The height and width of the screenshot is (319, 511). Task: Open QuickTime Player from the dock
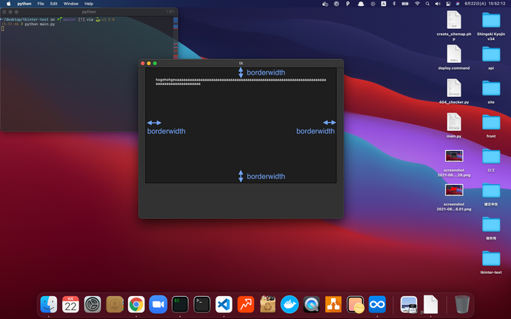coord(311,304)
